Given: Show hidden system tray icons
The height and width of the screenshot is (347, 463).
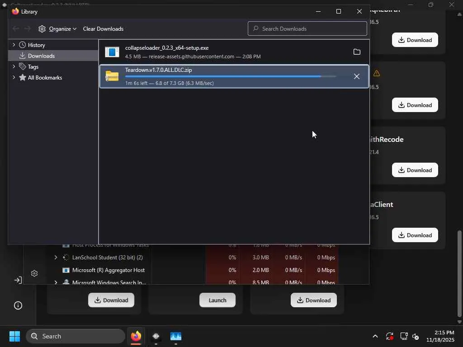Looking at the screenshot, I should click(x=375, y=336).
